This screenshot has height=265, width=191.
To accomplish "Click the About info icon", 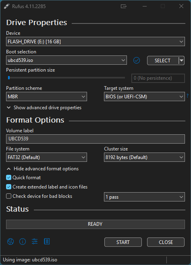I will coord(23,242).
